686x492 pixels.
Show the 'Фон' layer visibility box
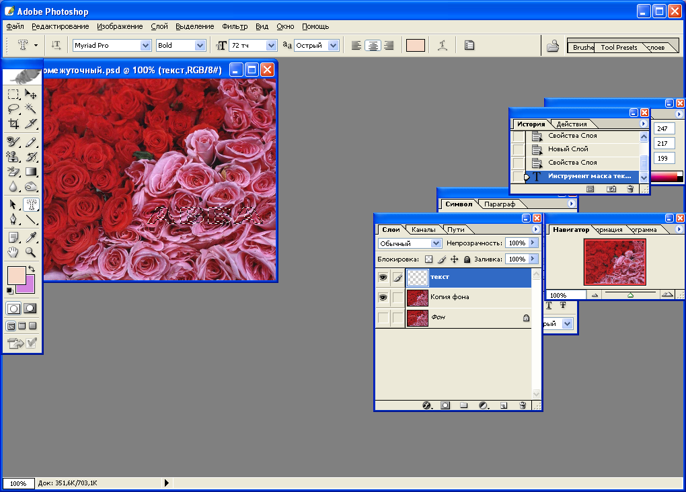pos(383,317)
